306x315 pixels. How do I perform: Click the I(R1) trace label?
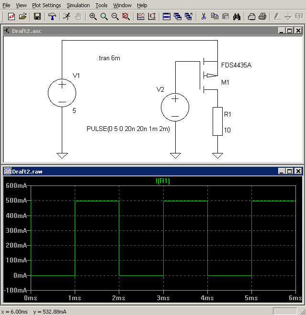pos(163,181)
